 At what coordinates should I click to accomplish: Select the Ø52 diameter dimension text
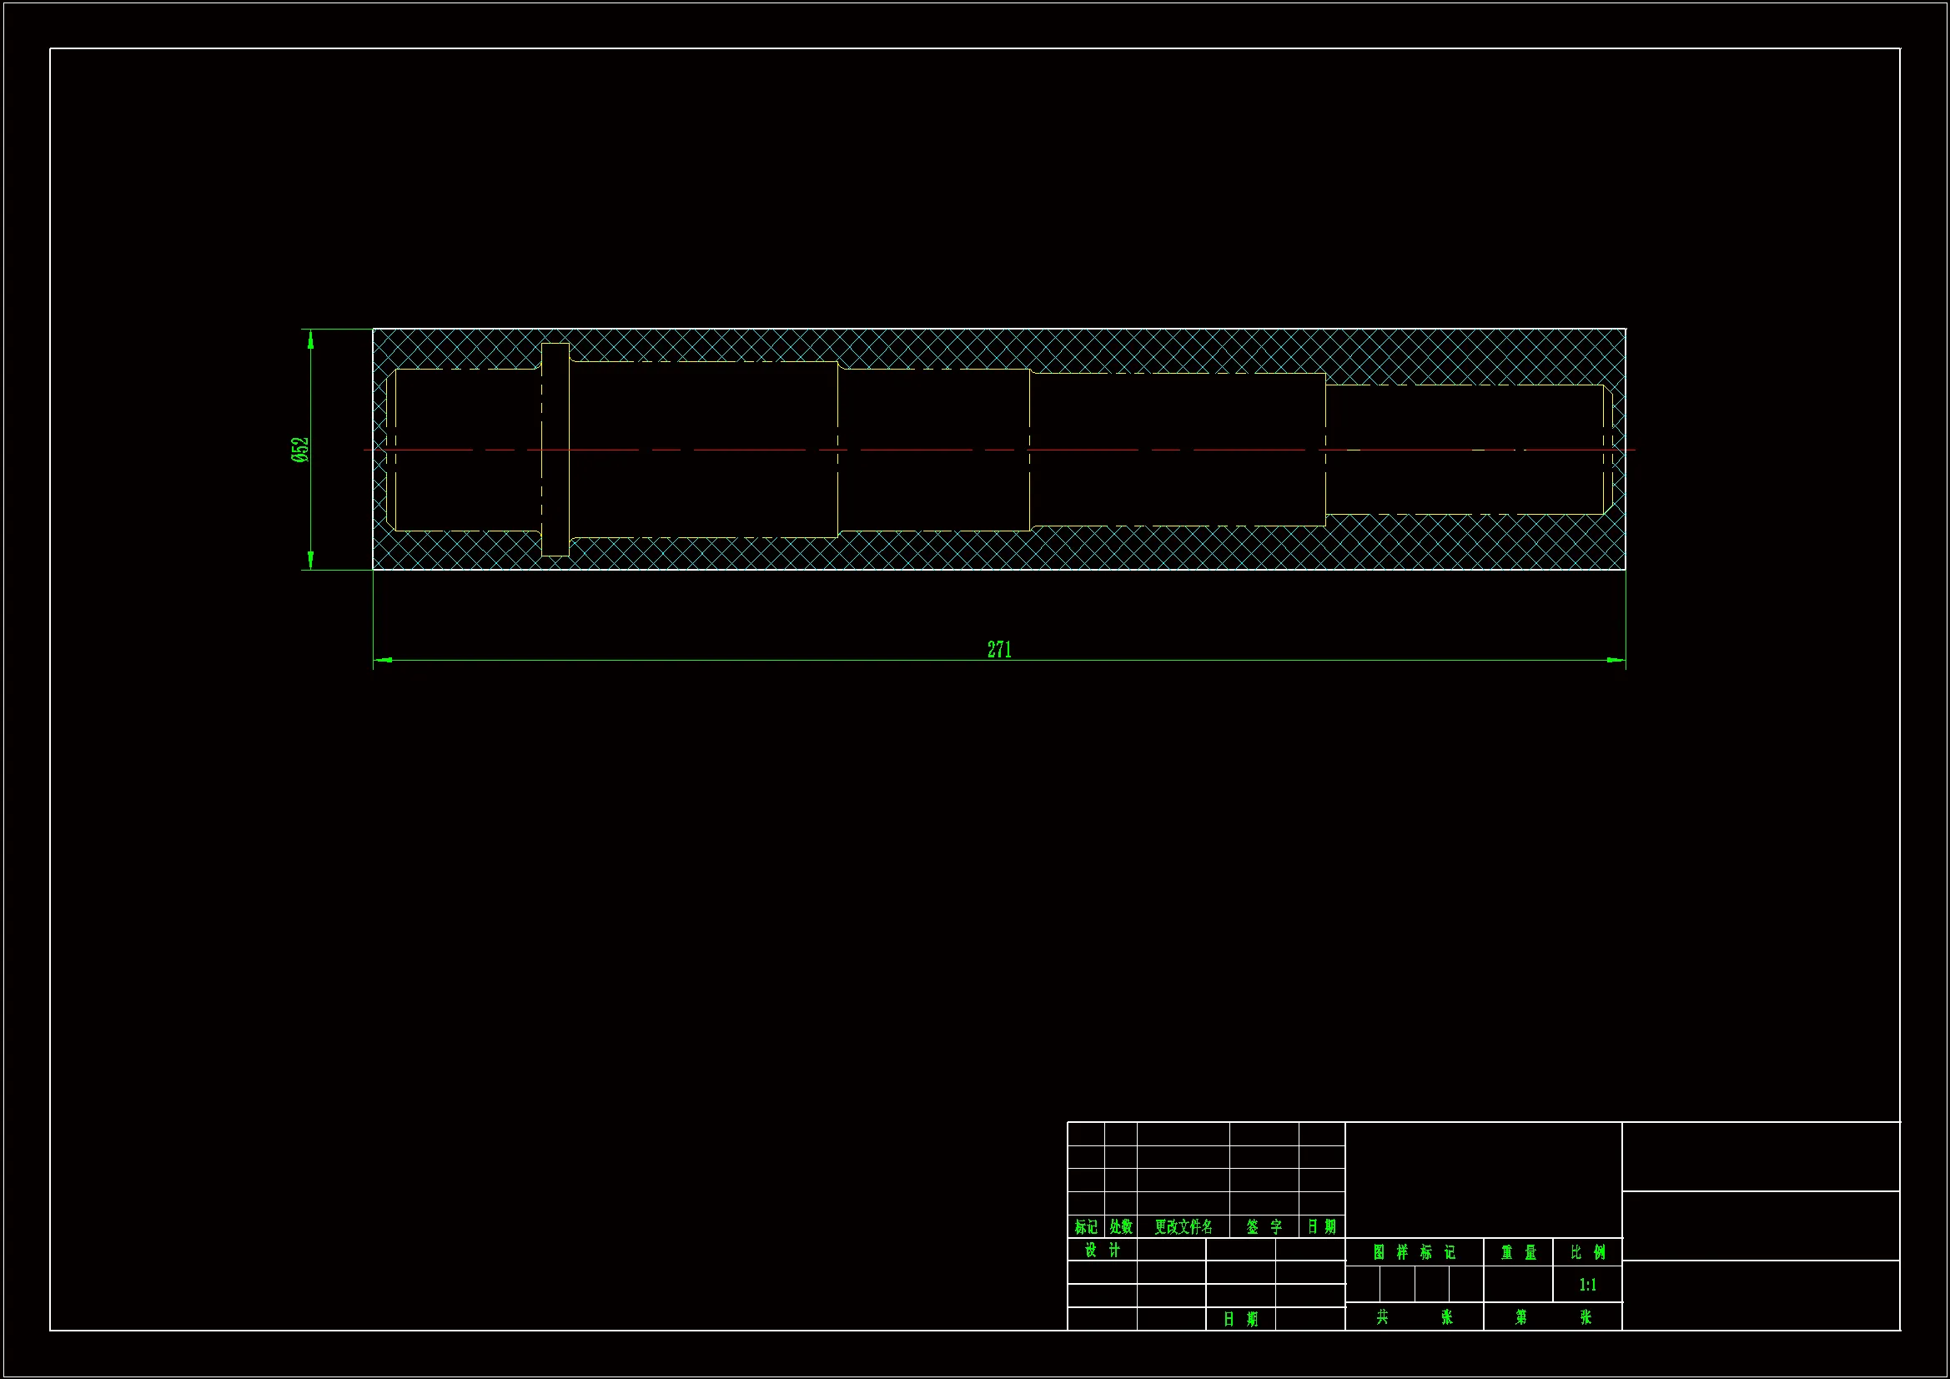pyautogui.click(x=300, y=450)
